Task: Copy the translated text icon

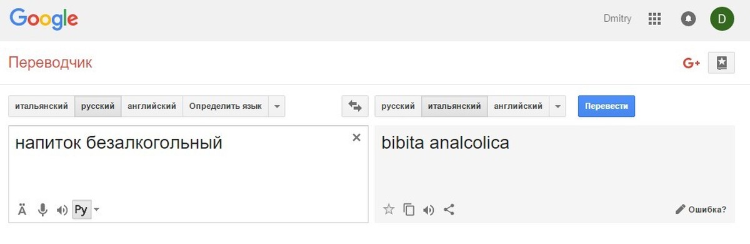Action: pyautogui.click(x=409, y=210)
